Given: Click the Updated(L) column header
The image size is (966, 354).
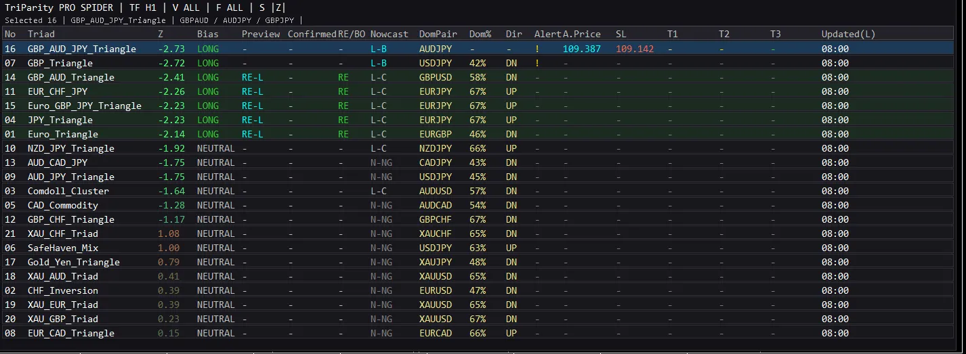Looking at the screenshot, I should (x=849, y=34).
